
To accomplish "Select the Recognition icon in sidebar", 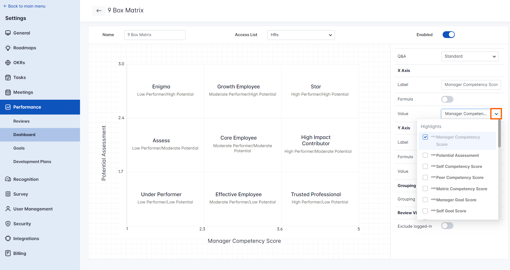I will pyautogui.click(x=8, y=179).
